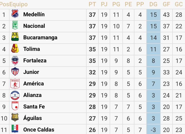185x134 pixels.
Task: Click the Tolima points value 35
Action: (92, 49)
